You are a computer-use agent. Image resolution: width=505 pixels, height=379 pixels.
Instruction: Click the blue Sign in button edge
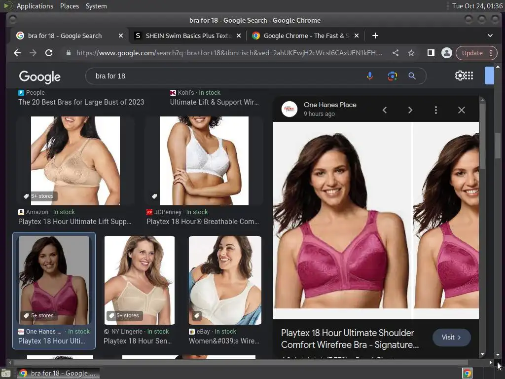[x=489, y=76]
